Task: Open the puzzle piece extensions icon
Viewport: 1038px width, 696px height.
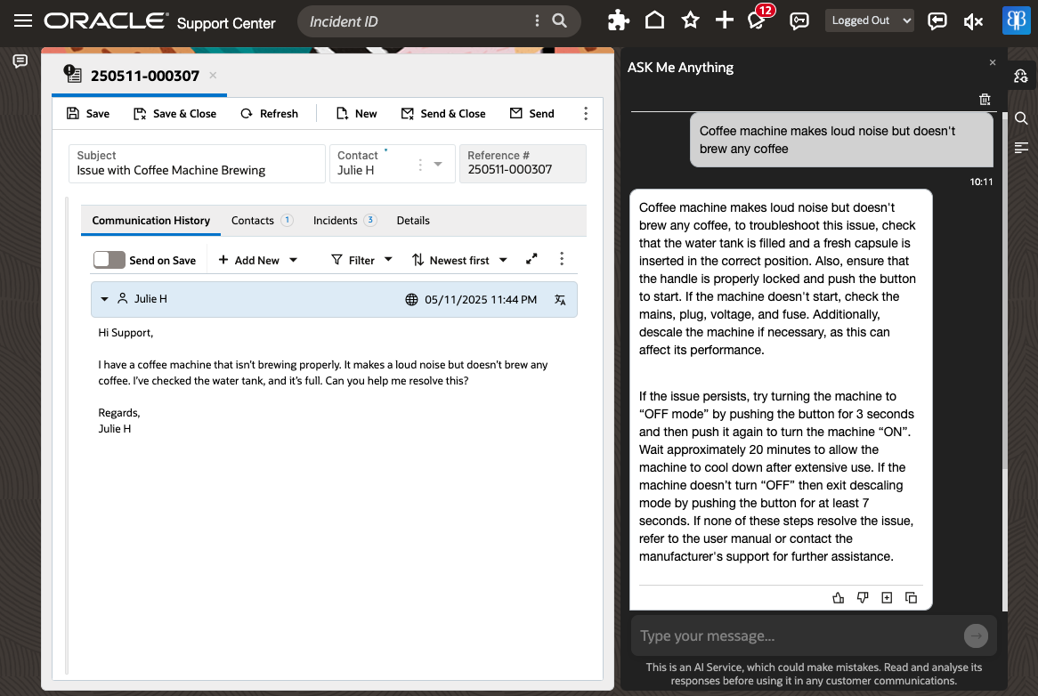Action: 619,20
